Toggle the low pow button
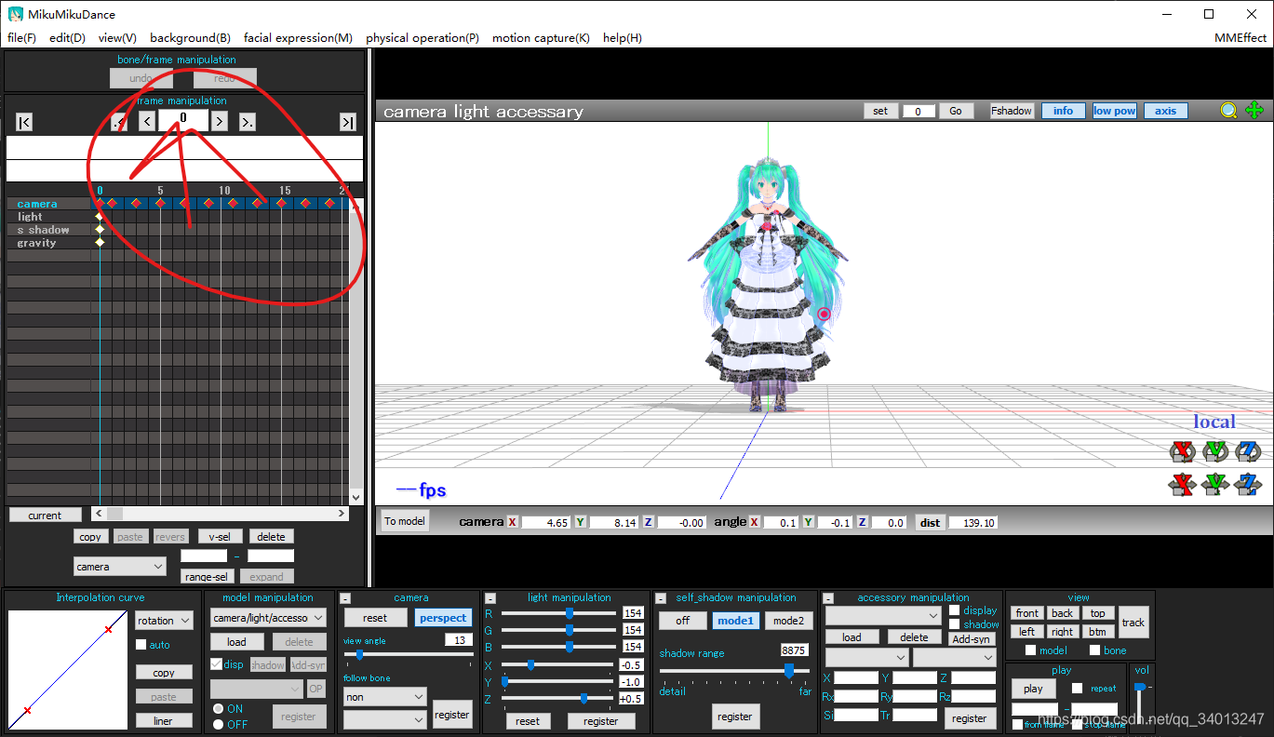Viewport: 1274px width, 737px height. [x=1114, y=111]
